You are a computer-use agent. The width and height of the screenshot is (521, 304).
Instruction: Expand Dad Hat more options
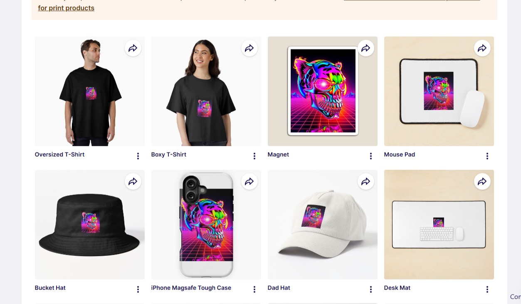tap(371, 289)
